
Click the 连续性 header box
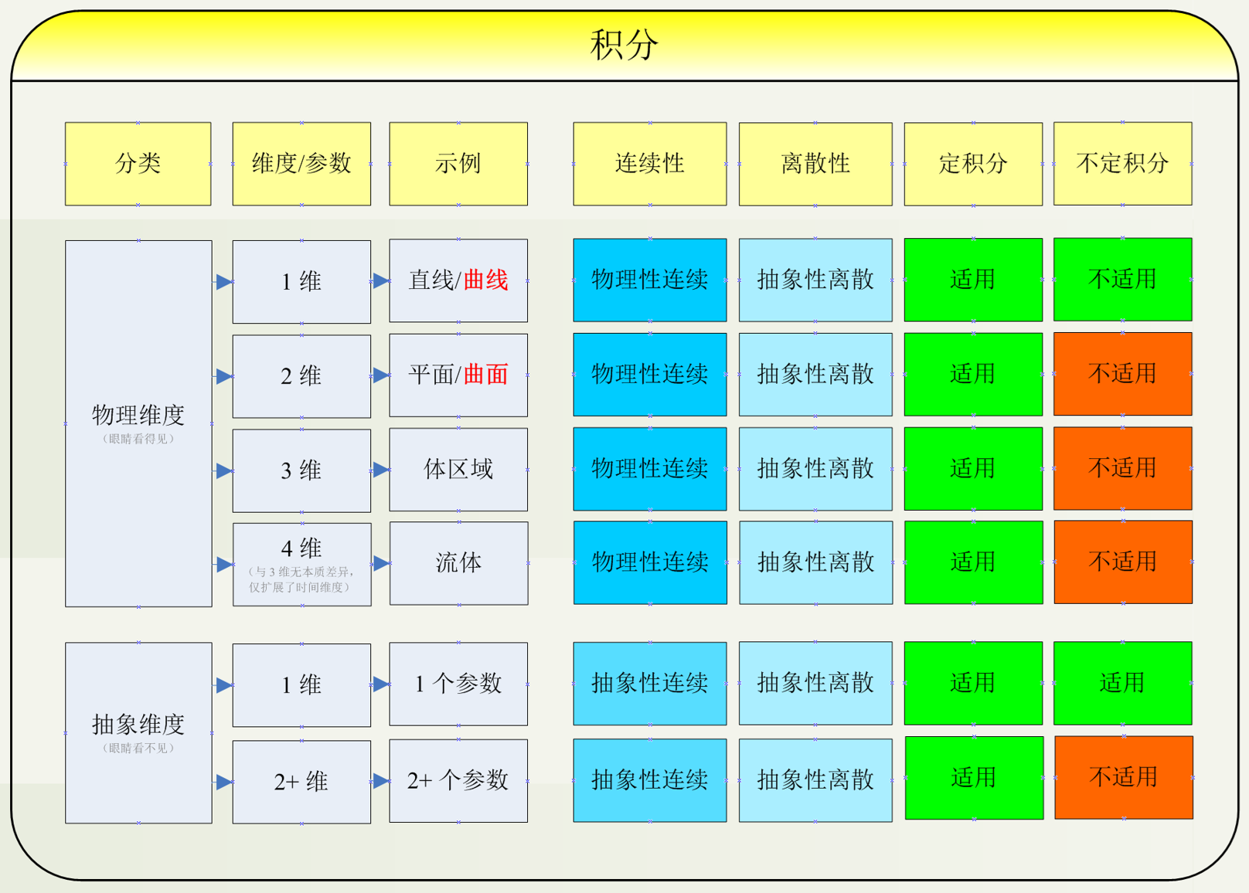(650, 164)
